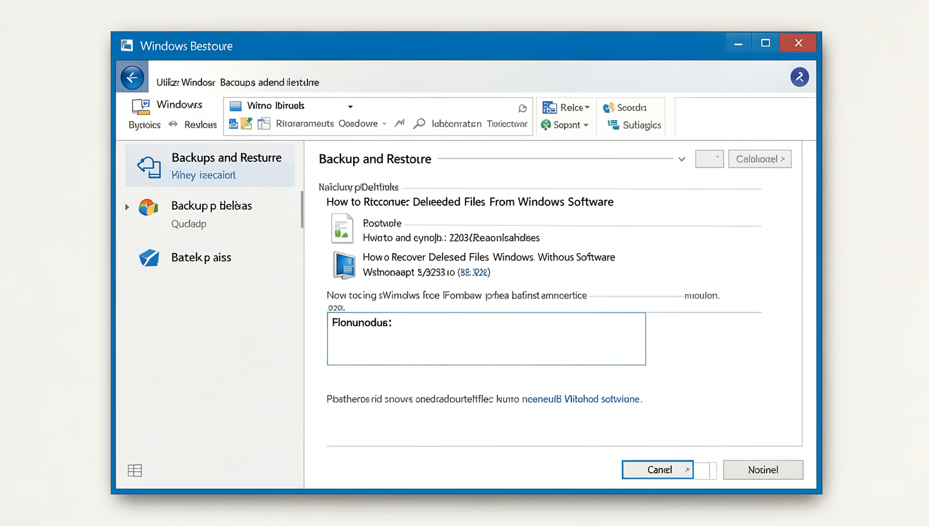Collapse the Backup and Restore section chevron
Screen dimensions: 929x526
682,159
